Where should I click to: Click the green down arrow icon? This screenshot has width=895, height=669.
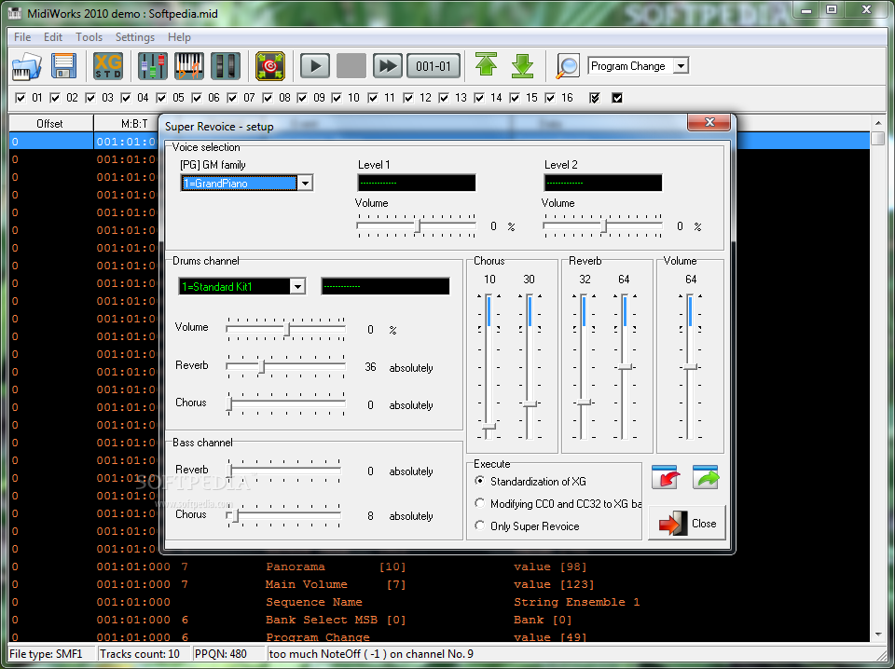pyautogui.click(x=522, y=66)
